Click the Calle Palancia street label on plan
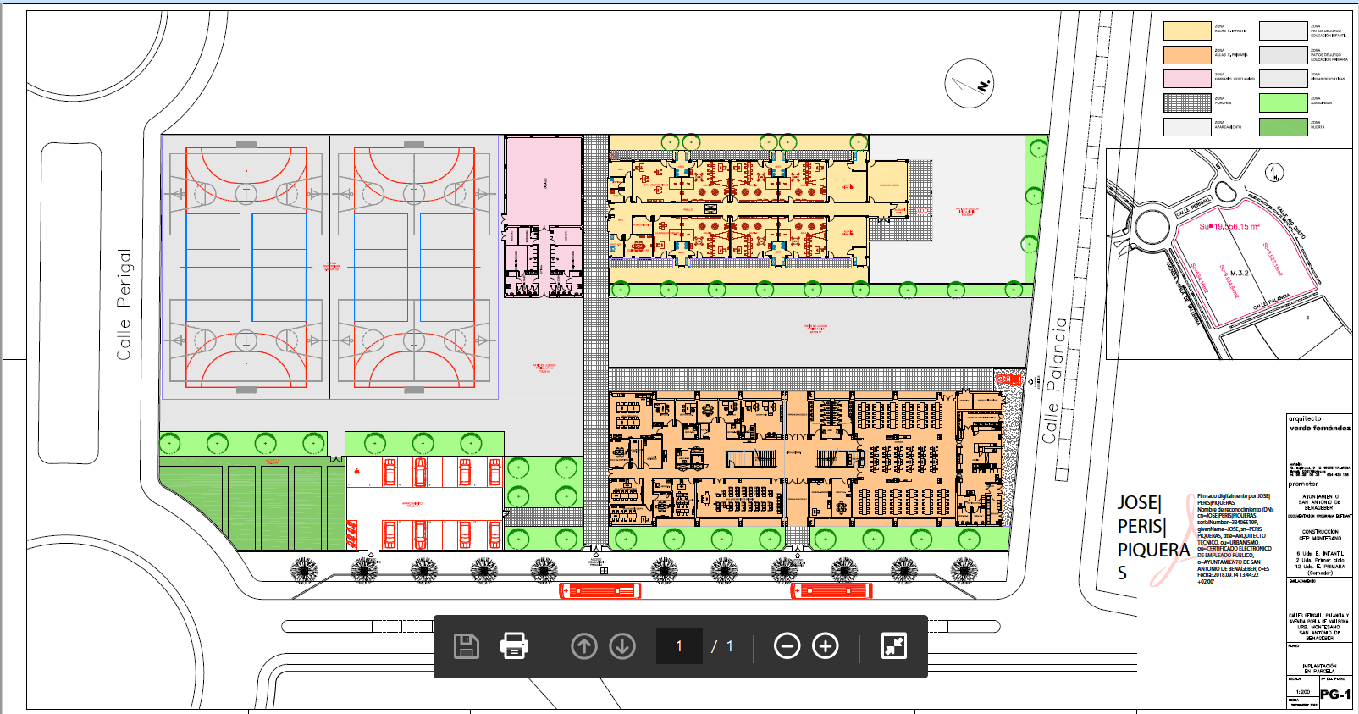The height and width of the screenshot is (714, 1359). pos(1055,381)
